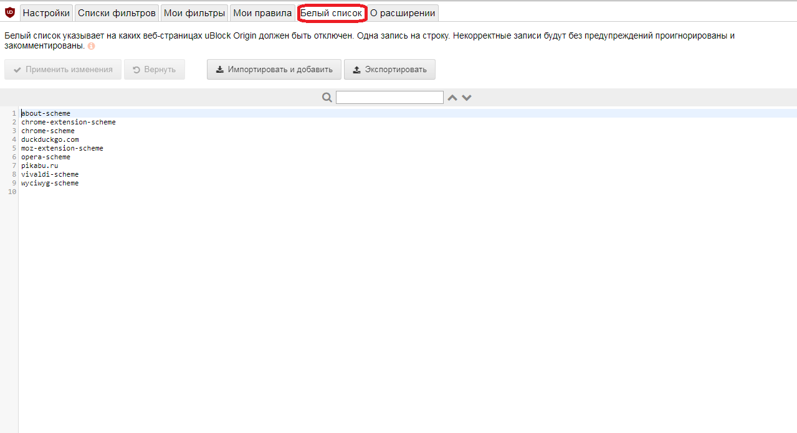Click the uBlock Origin shield logo
797x433 pixels.
10,13
